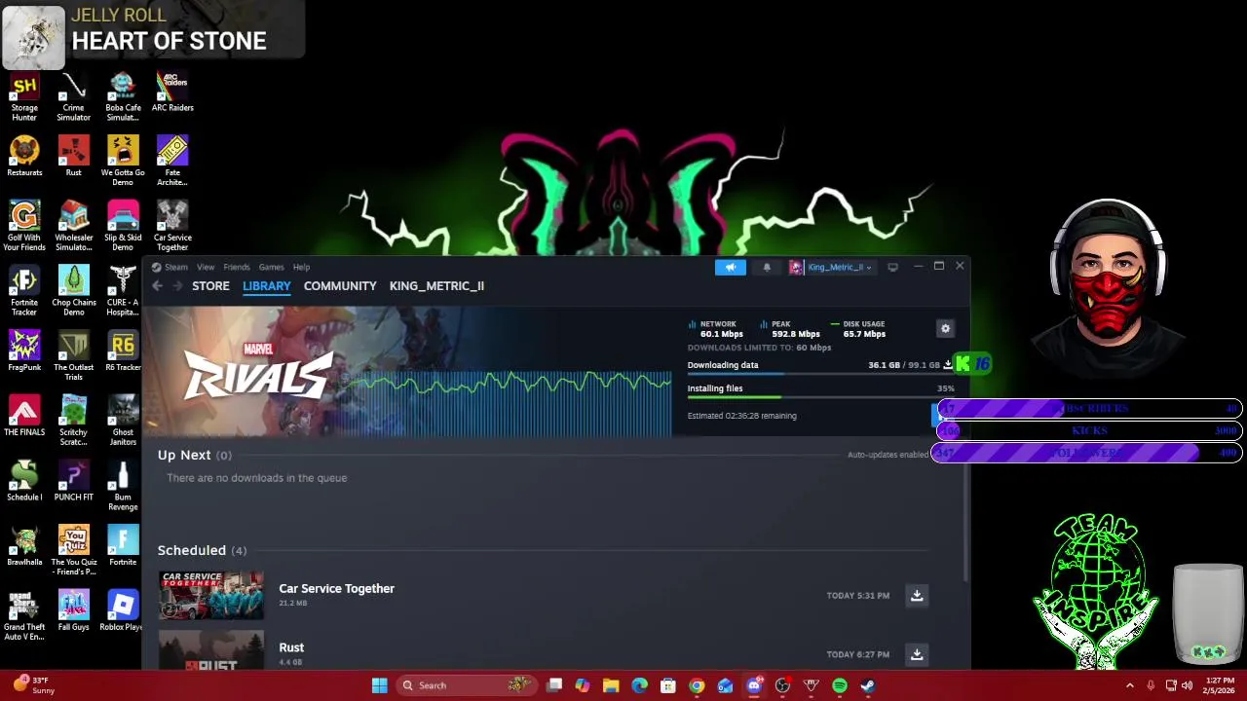Click the Installing files progress bar
The image size is (1247, 701).
(x=820, y=397)
